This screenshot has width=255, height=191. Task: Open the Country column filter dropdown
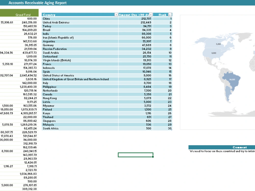[116, 15]
